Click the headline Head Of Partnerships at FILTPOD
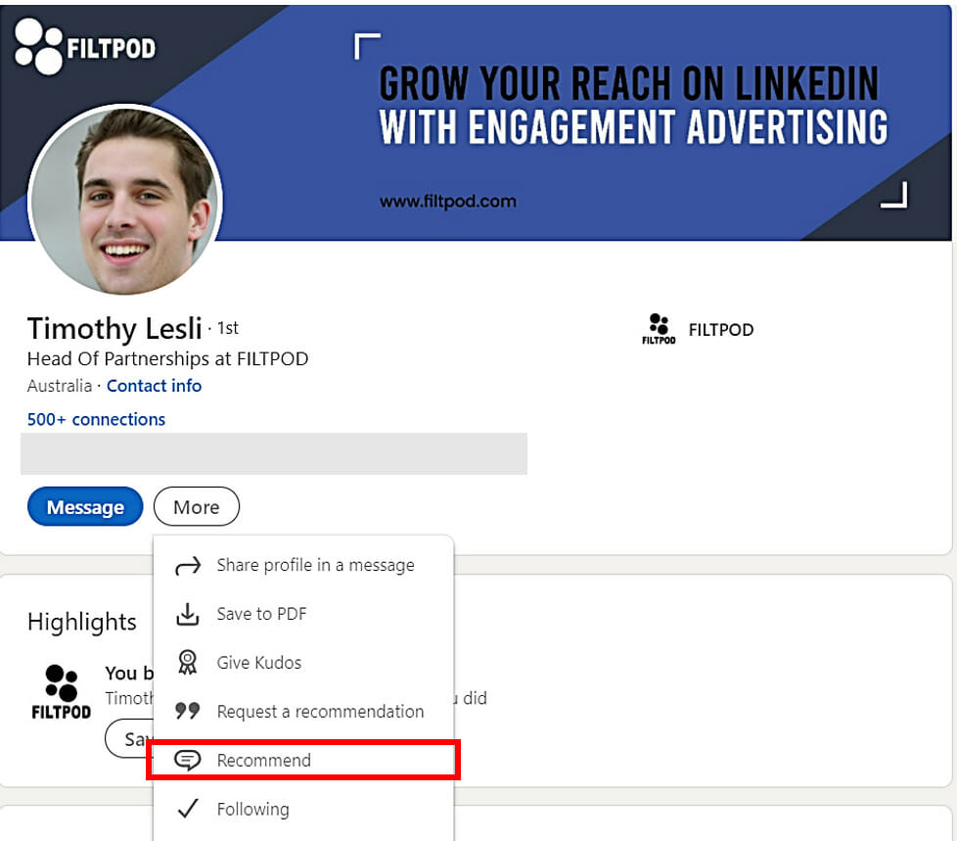 (x=168, y=358)
